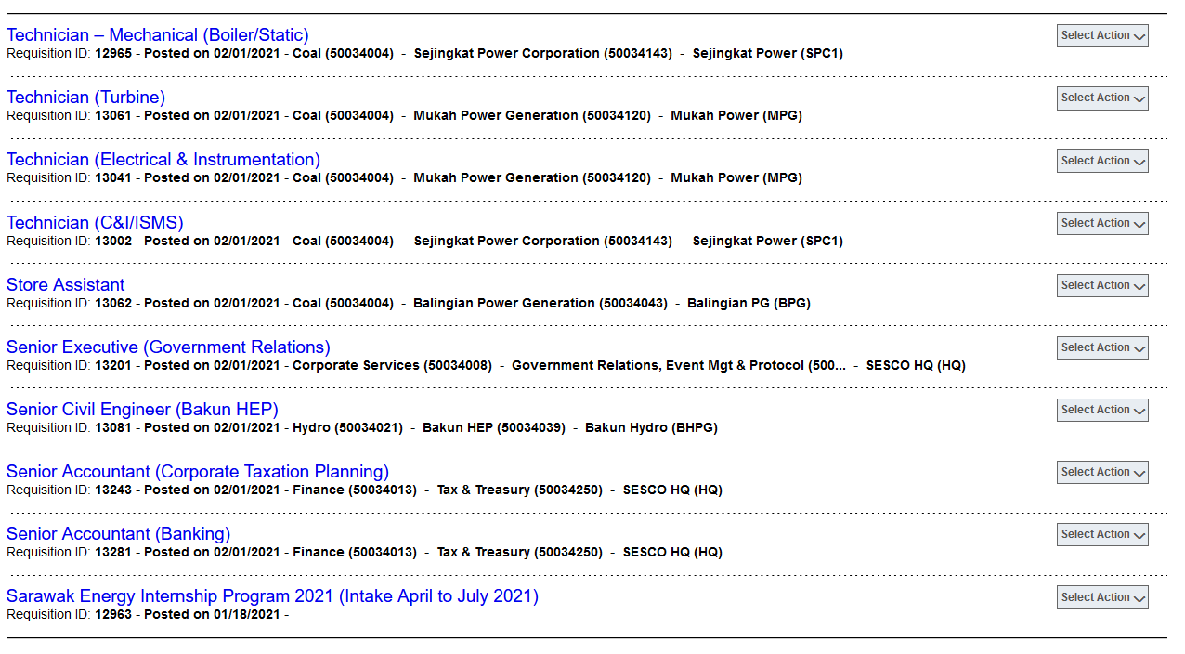Open Technician (C&I/ISMS) job link
This screenshot has width=1185, height=654.
95,222
